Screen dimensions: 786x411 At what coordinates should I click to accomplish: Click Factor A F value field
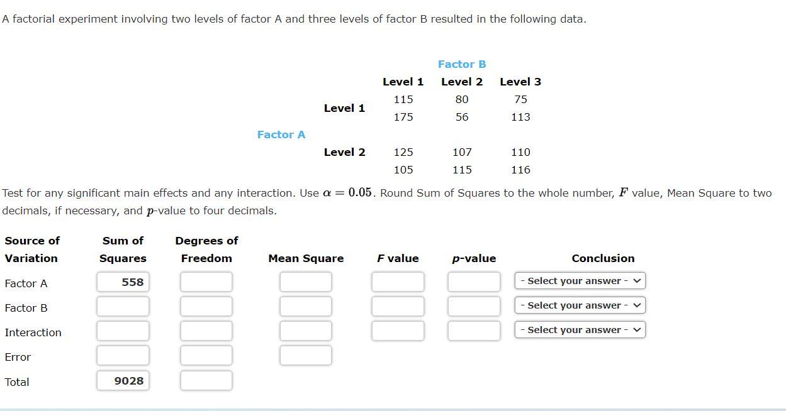398,282
